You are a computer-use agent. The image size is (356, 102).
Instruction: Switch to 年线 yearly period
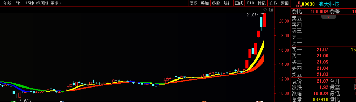click(7, 3)
